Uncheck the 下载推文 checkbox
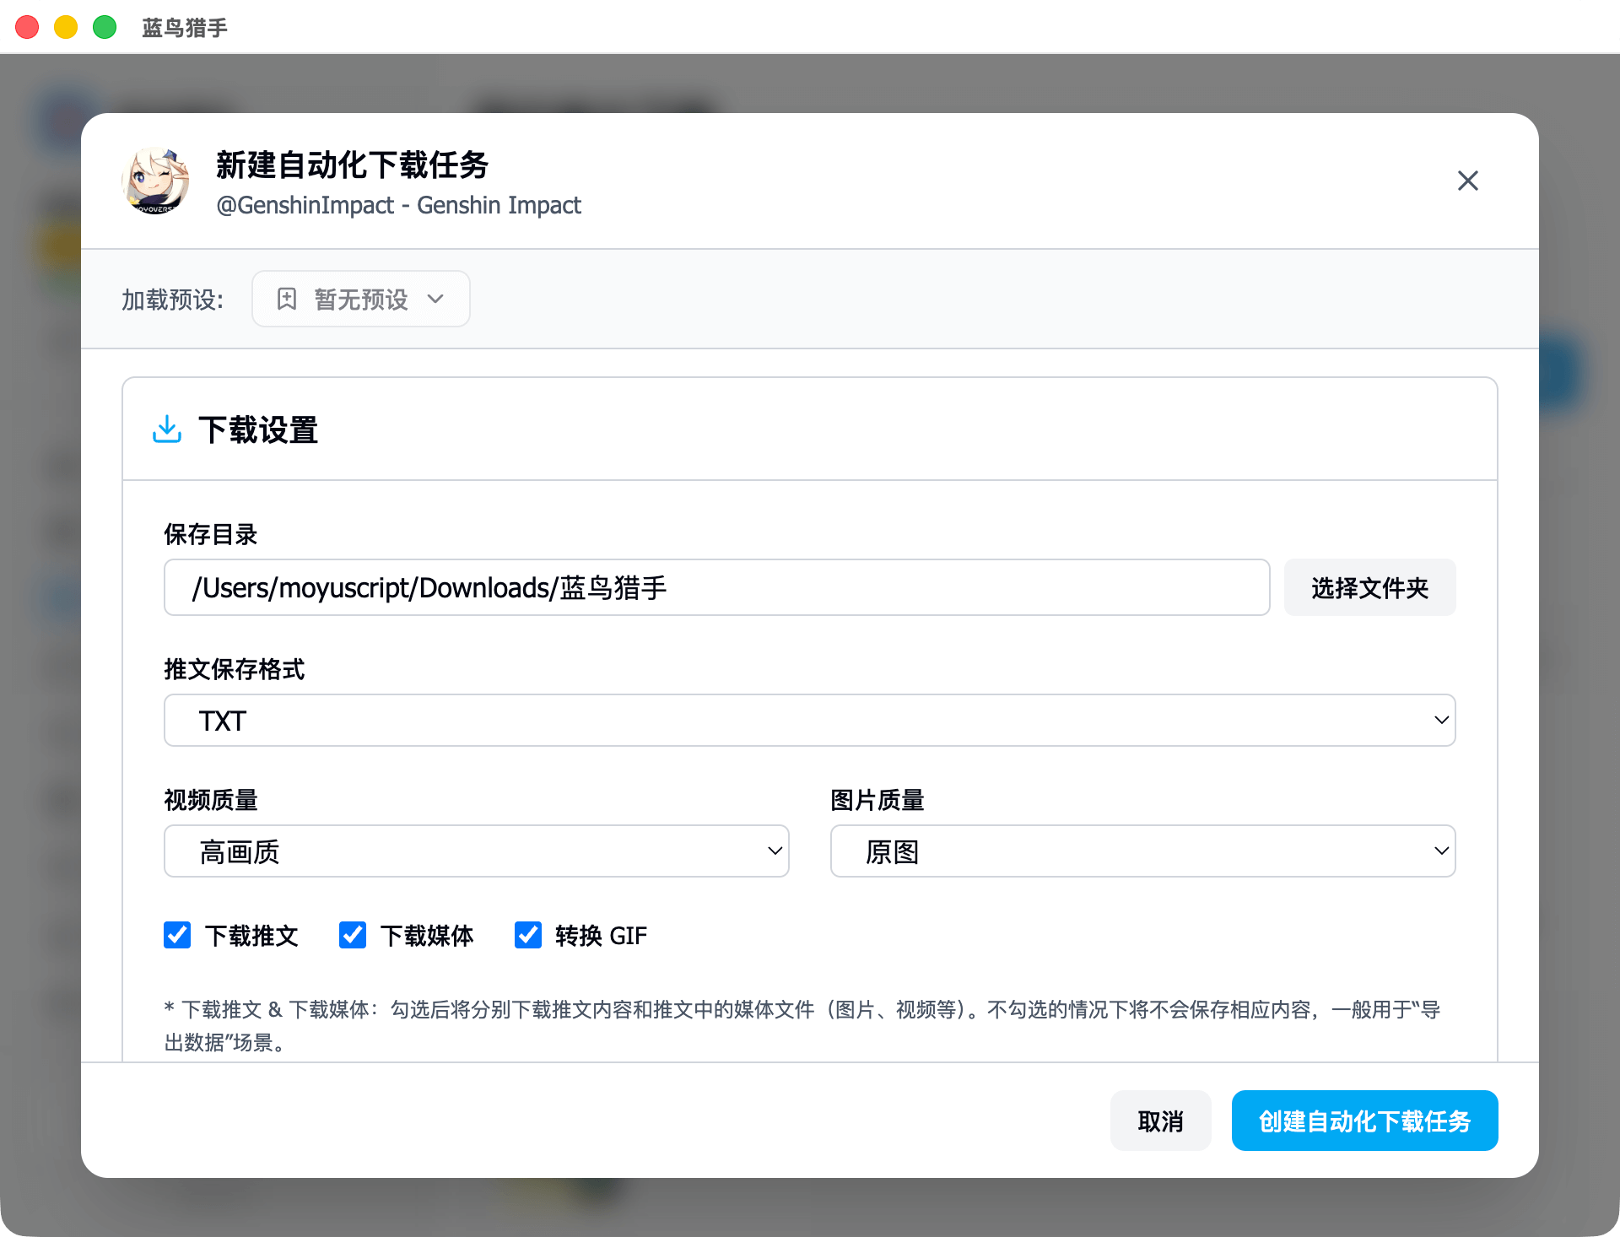 click(x=177, y=935)
